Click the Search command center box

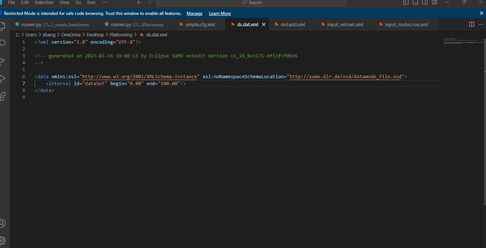point(251,3)
